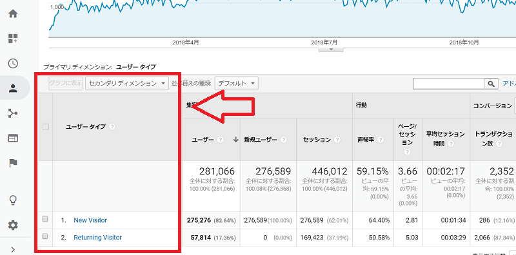The image size is (516, 255).
Task: Open the Conversions flag icon
Action: [x=13, y=163]
